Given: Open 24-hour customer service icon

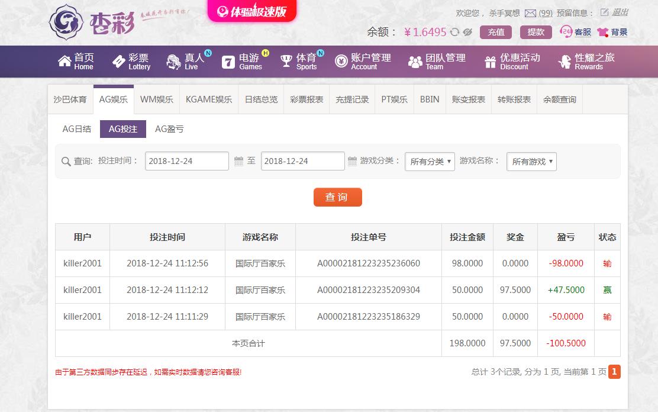Looking at the screenshot, I should (x=566, y=31).
